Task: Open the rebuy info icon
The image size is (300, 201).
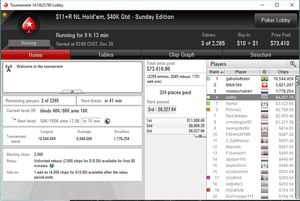Action: (x=52, y=165)
